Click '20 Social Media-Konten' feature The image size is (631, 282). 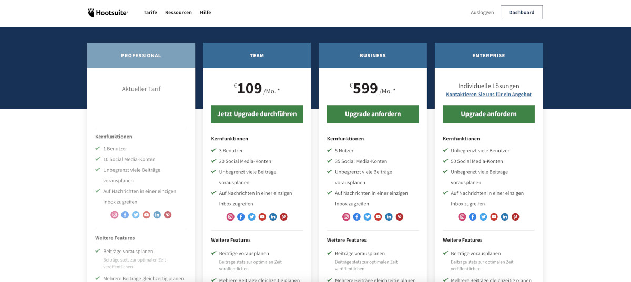pos(245,161)
